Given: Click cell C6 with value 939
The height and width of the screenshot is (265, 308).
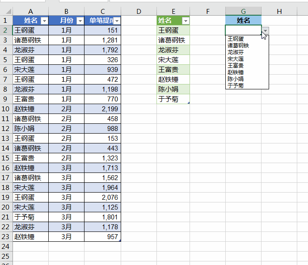Looking at the screenshot, I should coord(102,69).
